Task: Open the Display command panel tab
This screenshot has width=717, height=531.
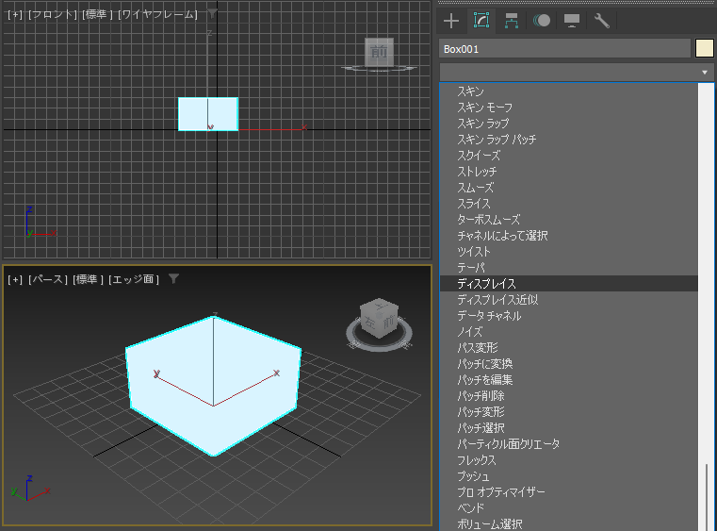Action: tap(572, 21)
